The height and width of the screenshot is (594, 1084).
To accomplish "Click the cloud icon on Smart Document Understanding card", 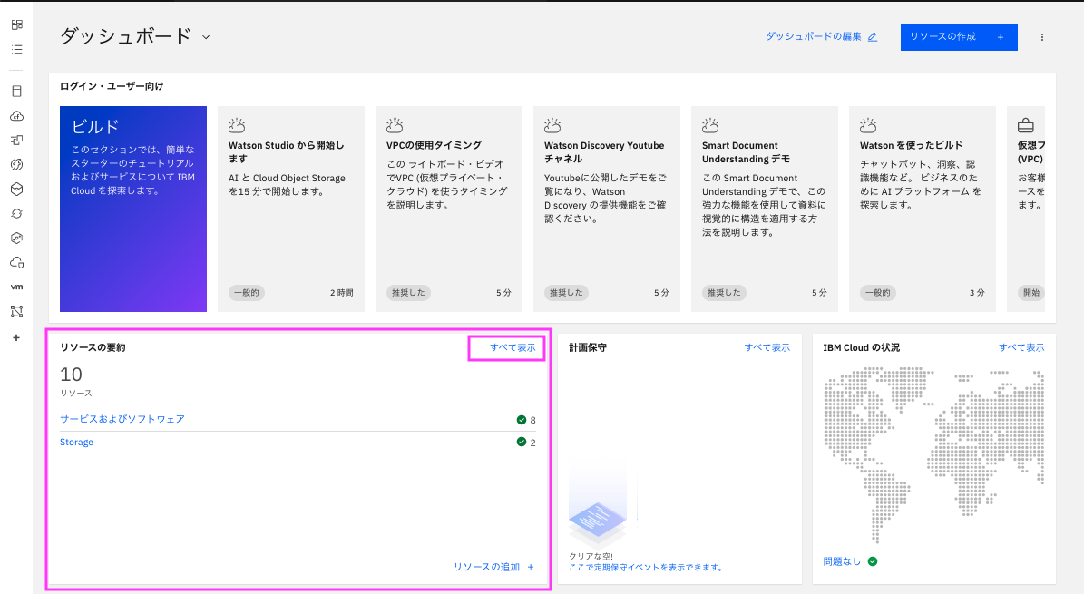I will click(710, 125).
